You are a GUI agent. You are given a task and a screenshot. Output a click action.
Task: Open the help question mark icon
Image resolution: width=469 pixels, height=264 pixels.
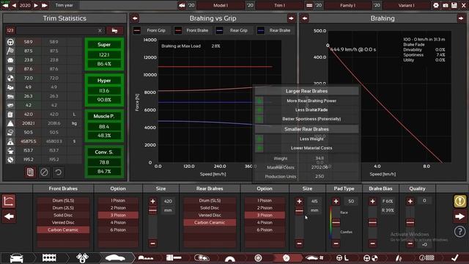pyautogui.click(x=459, y=232)
